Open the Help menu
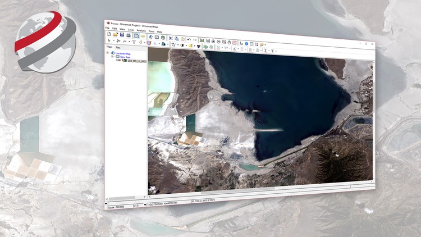421x237 pixels. tap(159, 31)
